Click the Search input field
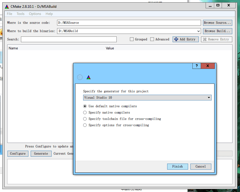 69,39
